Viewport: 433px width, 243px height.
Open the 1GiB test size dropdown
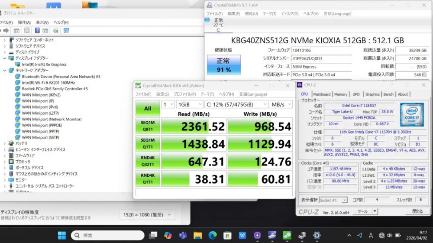pyautogui.click(x=189, y=104)
